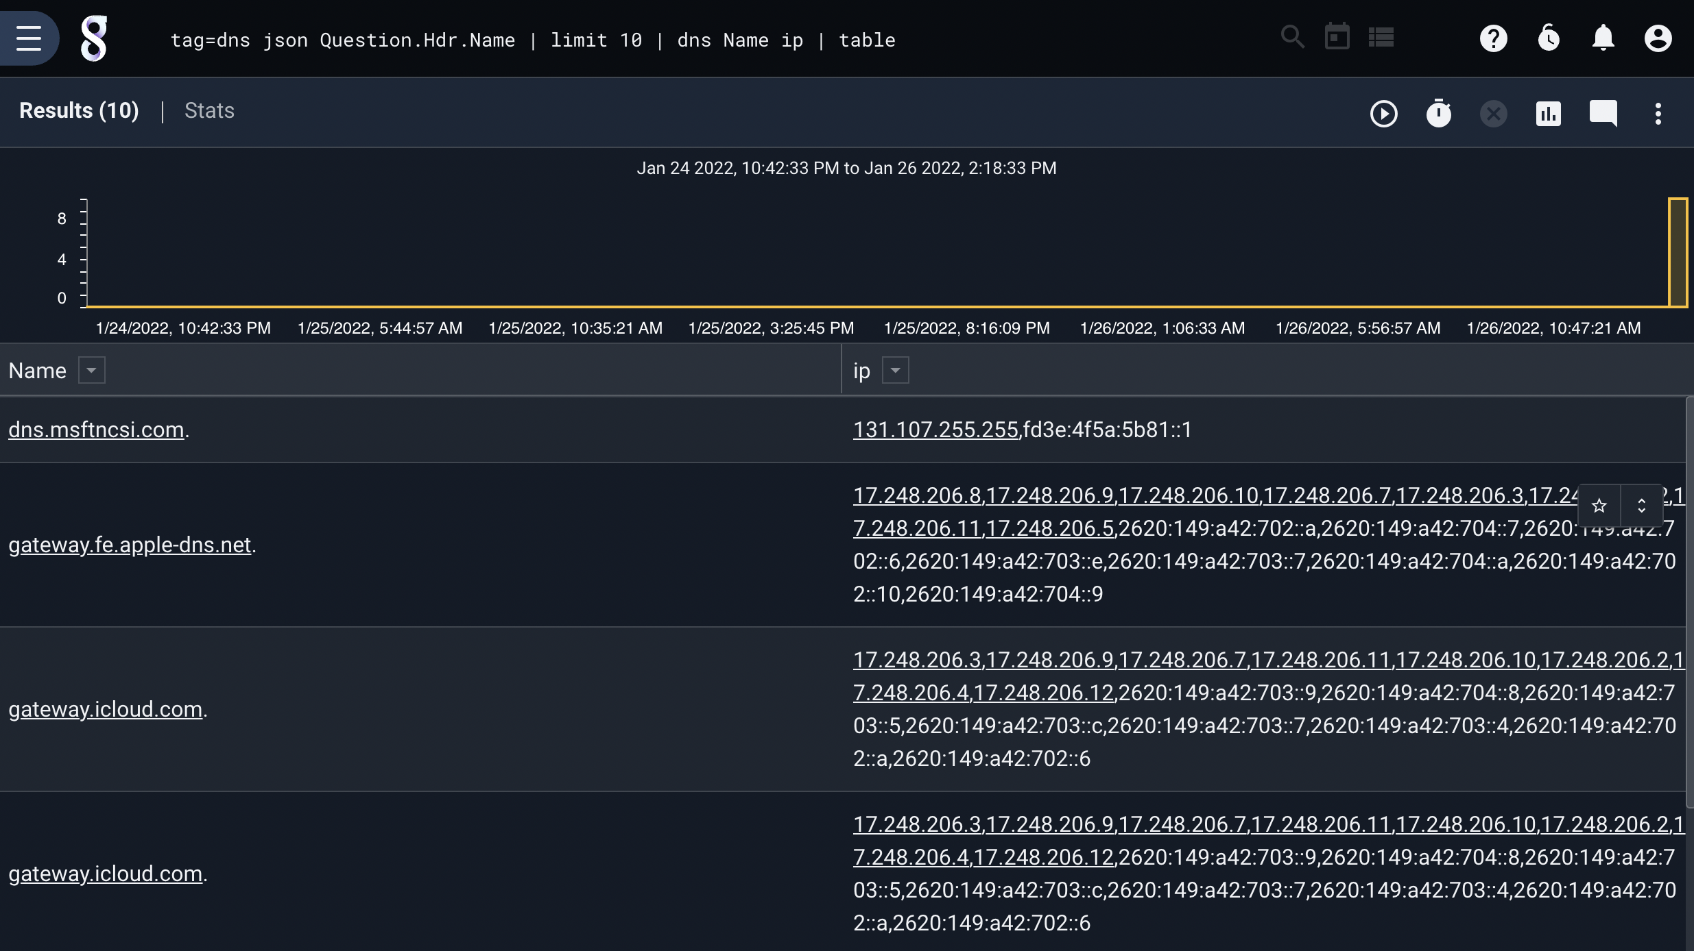Click the stopwatch schedule icon

1438,114
